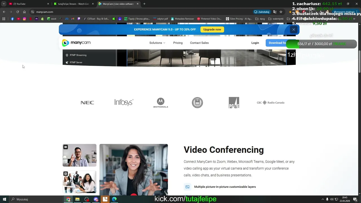Click the CBC Radio-Canada logo
The image size is (361, 203).
(270, 103)
